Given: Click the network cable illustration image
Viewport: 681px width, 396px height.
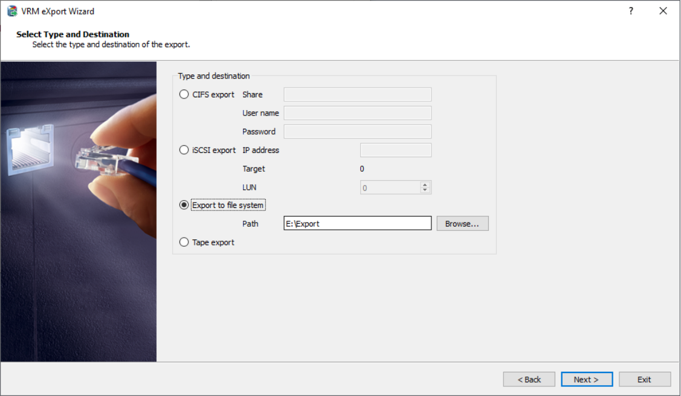Looking at the screenshot, I should 79,212.
